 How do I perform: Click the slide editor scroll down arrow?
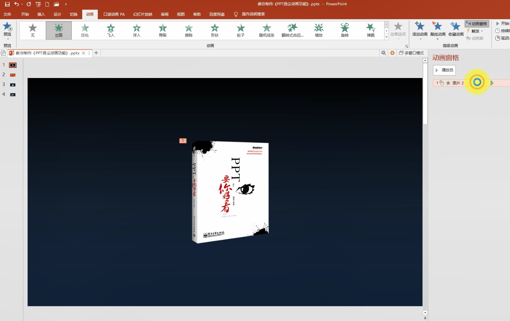(x=425, y=313)
